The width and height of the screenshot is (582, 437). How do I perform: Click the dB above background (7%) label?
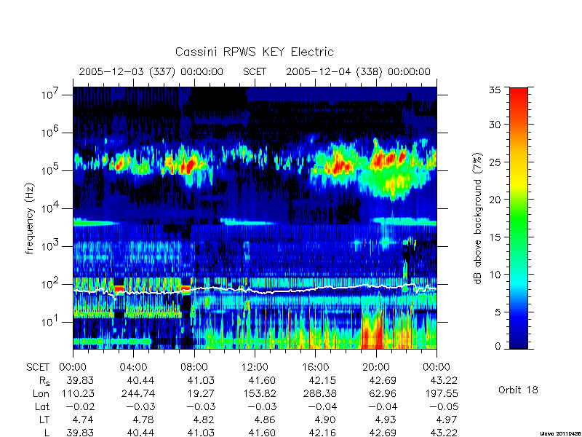tap(478, 219)
